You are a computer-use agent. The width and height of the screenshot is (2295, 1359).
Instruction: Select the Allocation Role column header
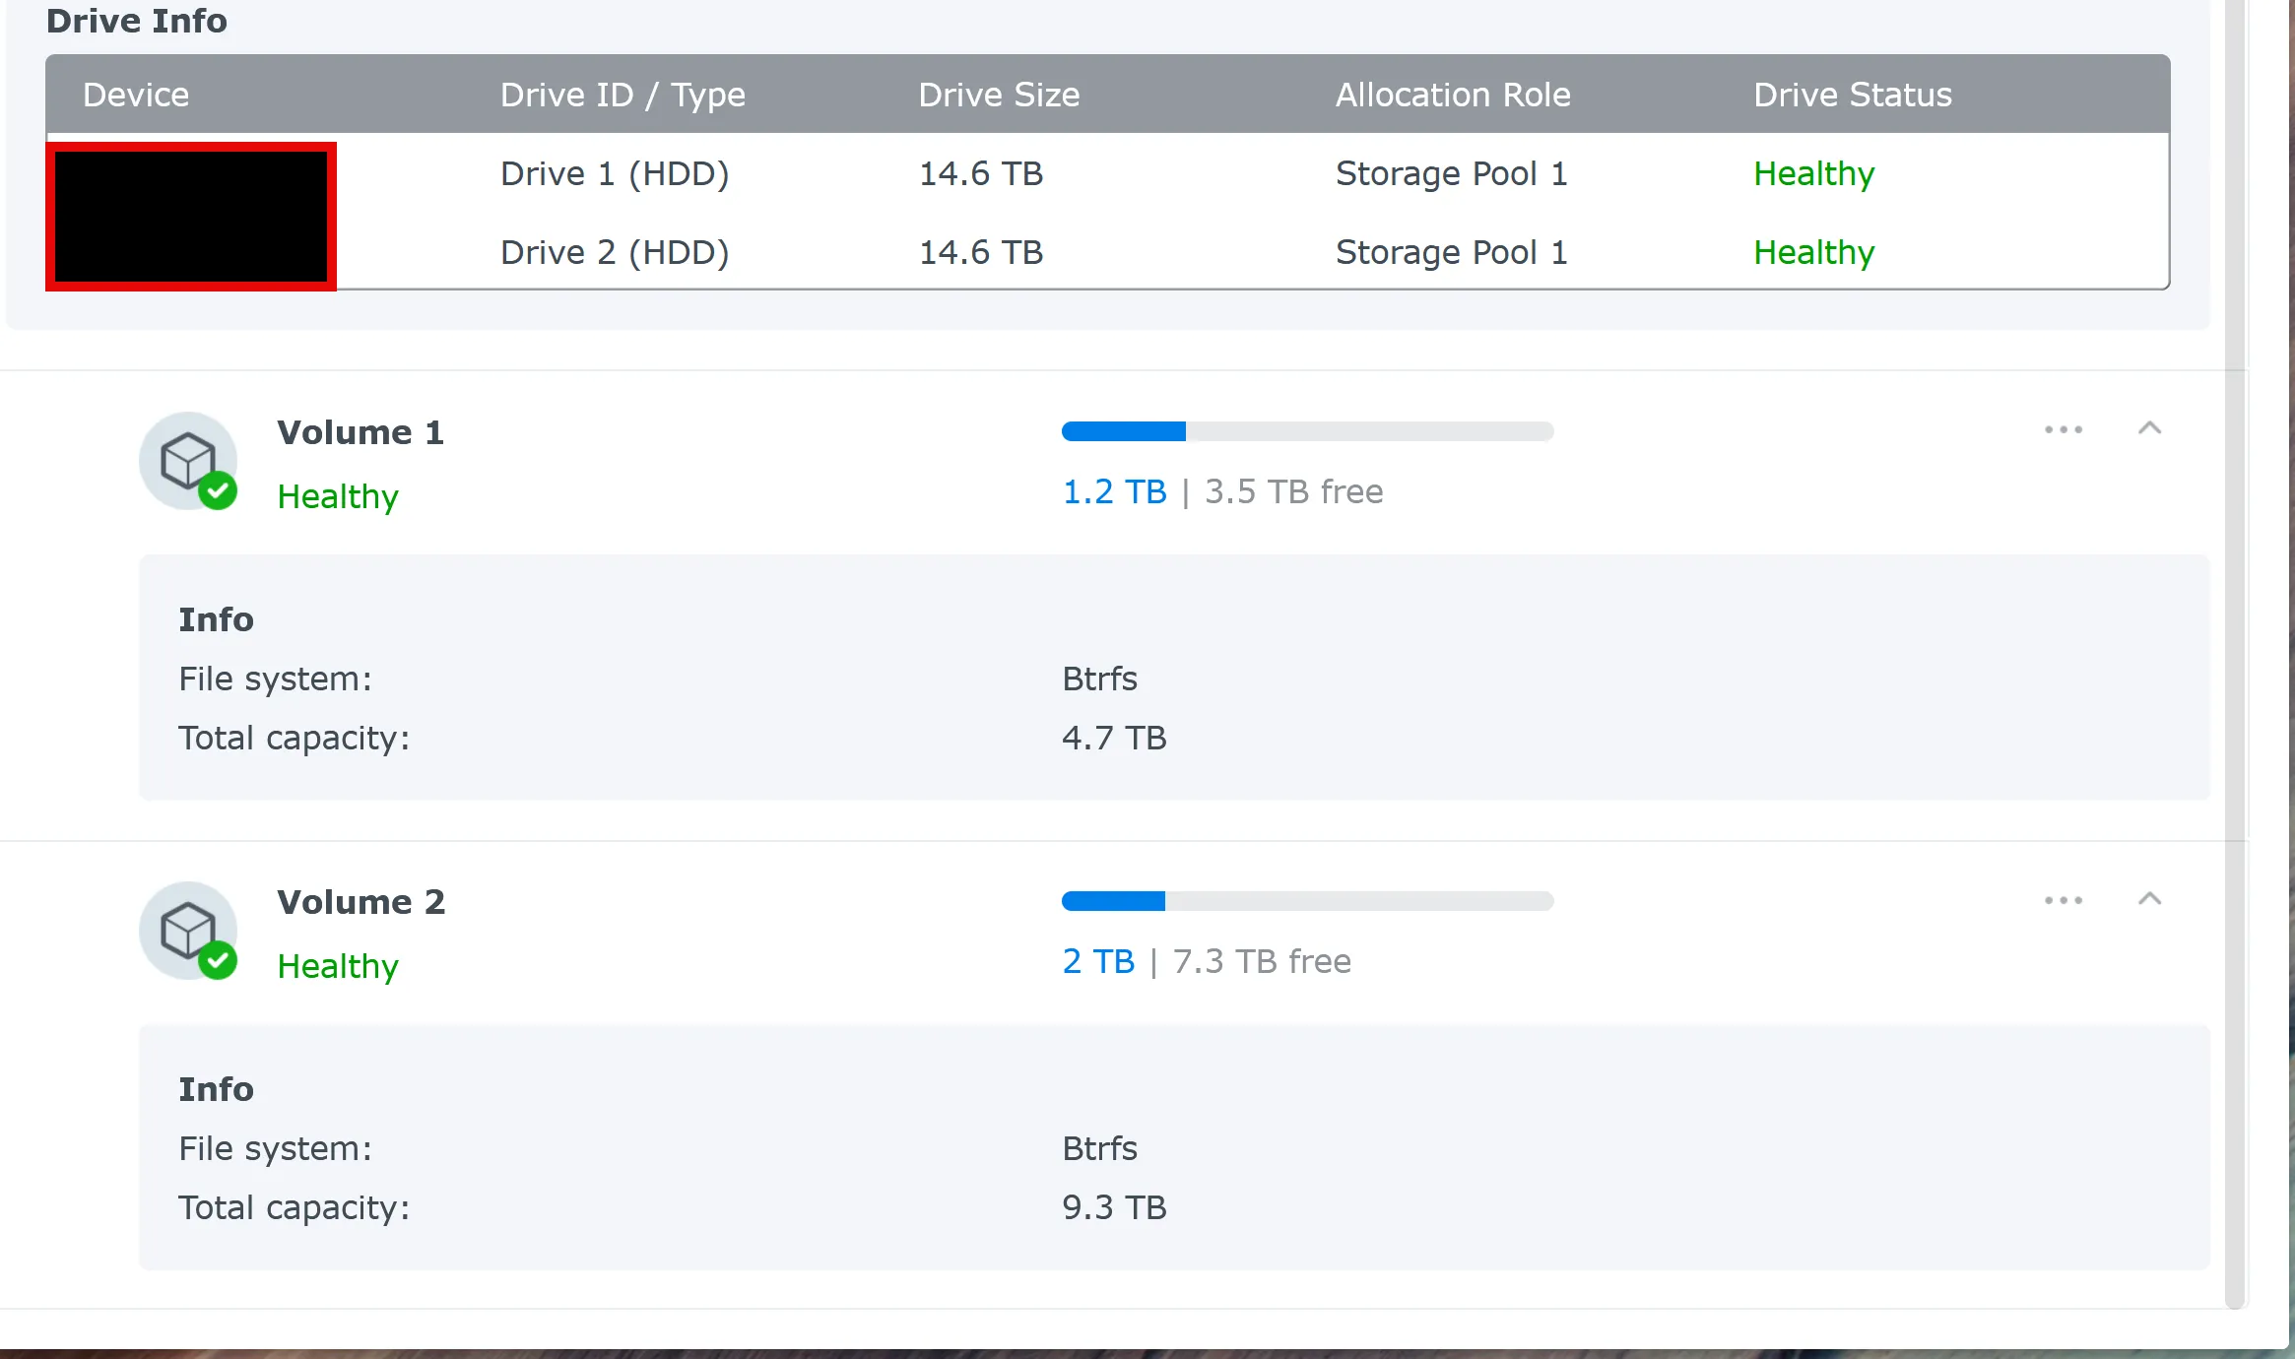click(x=1452, y=95)
